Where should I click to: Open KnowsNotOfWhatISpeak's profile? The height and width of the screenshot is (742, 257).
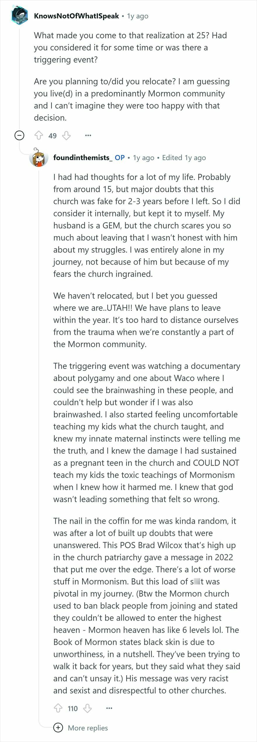77,16
